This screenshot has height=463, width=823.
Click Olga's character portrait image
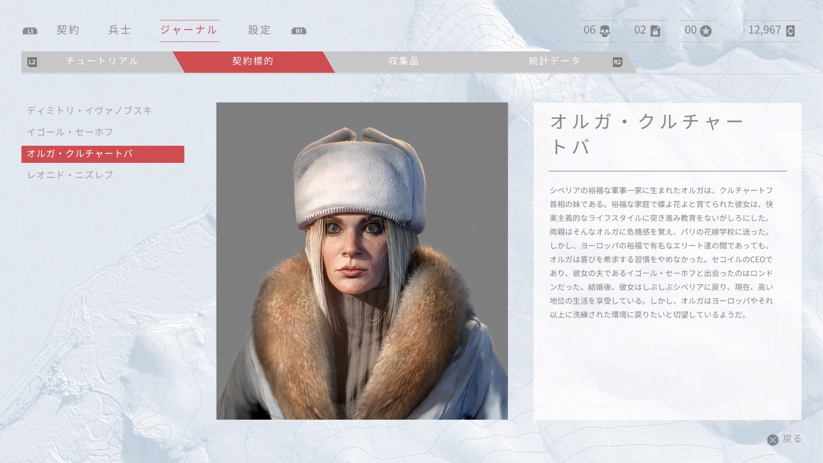362,261
